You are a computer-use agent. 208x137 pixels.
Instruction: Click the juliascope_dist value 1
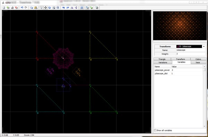(172, 73)
